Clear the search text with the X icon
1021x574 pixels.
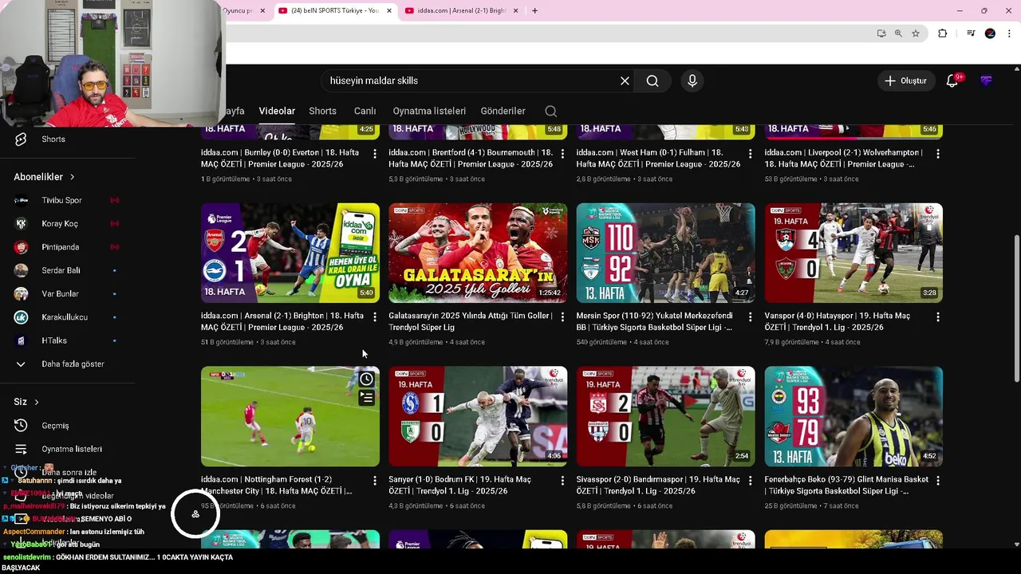click(x=625, y=81)
